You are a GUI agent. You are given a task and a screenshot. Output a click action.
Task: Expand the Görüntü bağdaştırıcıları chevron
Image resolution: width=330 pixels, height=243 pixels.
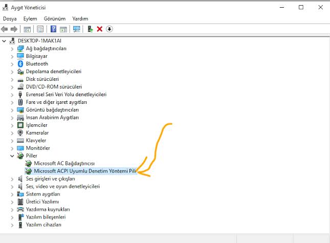tap(12, 110)
